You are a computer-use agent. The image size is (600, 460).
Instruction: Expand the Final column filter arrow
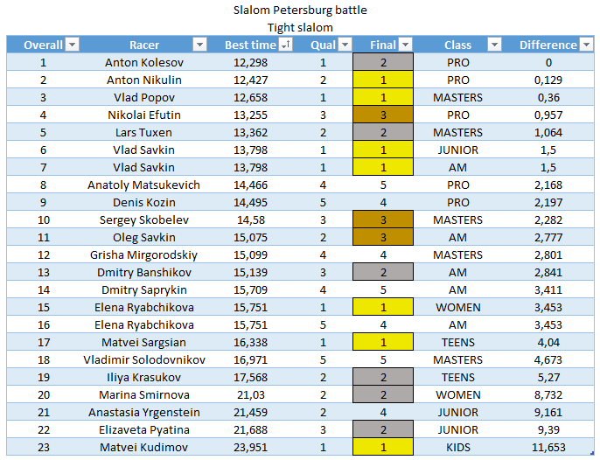(405, 45)
